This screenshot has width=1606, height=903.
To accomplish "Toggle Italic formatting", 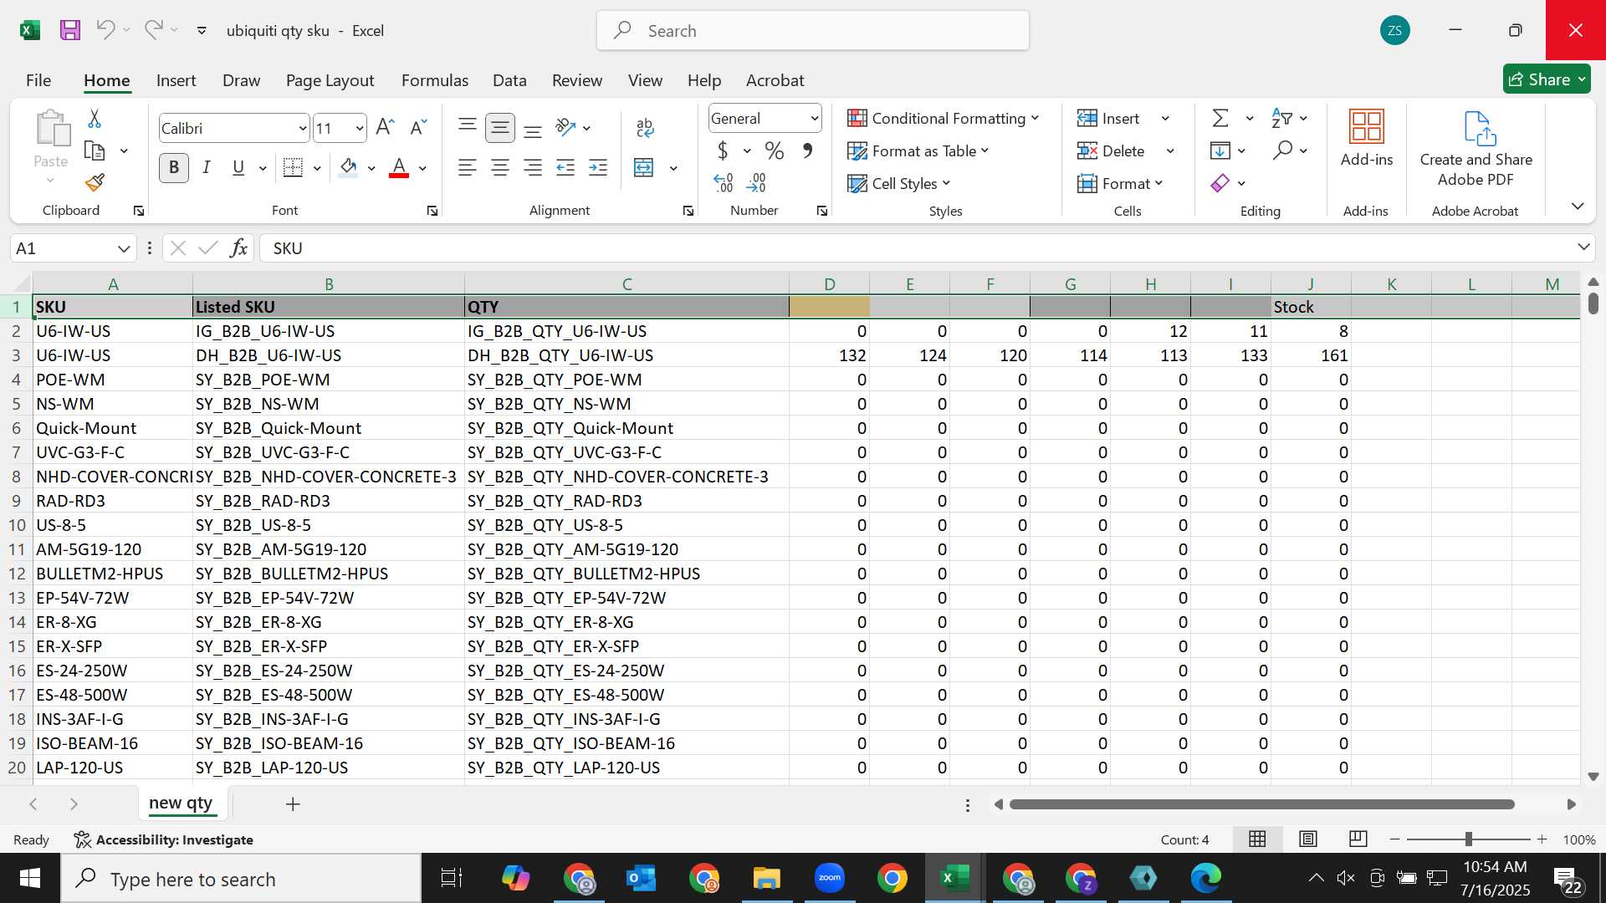I will click(x=206, y=168).
